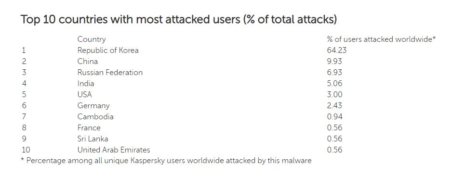Click France in the country list
The height and width of the screenshot is (178, 451).
coord(89,128)
